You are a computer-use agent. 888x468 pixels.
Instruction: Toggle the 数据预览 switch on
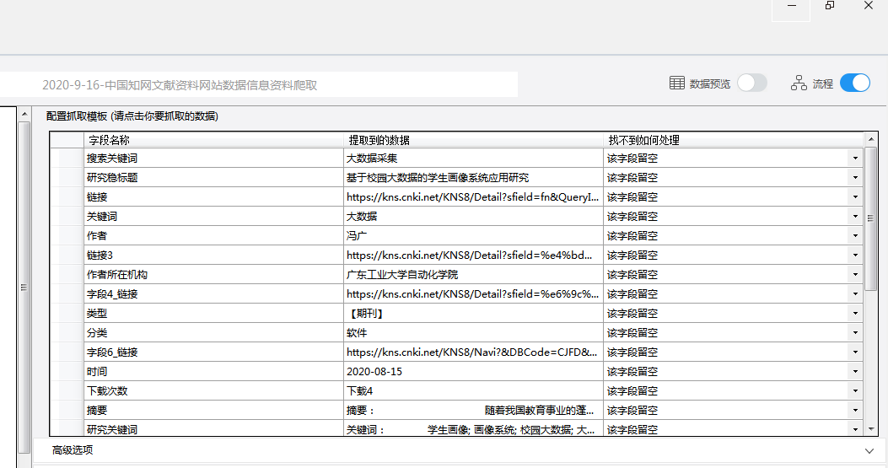pos(751,83)
